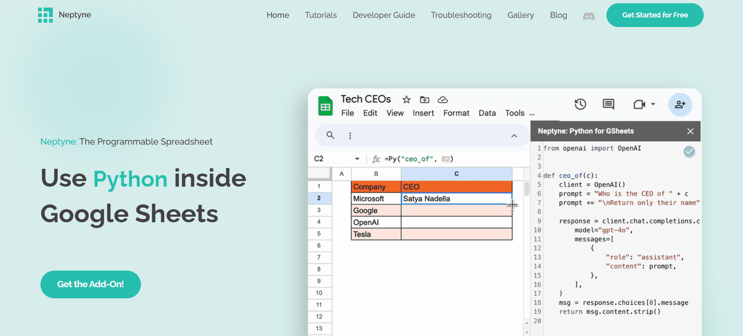Close the Neptyne Python panel
Viewport: 743px width, 336px height.
coord(690,131)
